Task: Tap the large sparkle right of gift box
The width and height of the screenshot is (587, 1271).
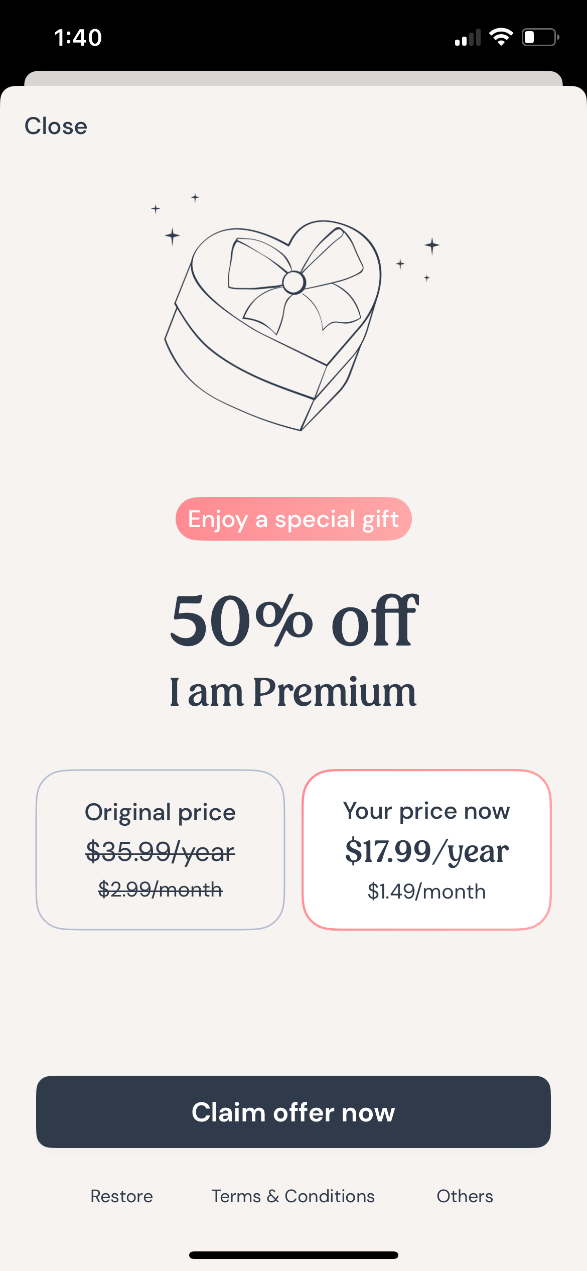Action: tap(432, 245)
